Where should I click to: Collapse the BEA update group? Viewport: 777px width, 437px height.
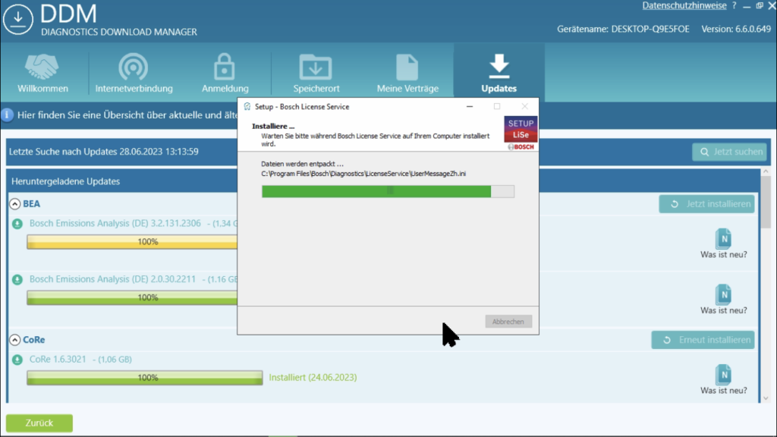(15, 204)
